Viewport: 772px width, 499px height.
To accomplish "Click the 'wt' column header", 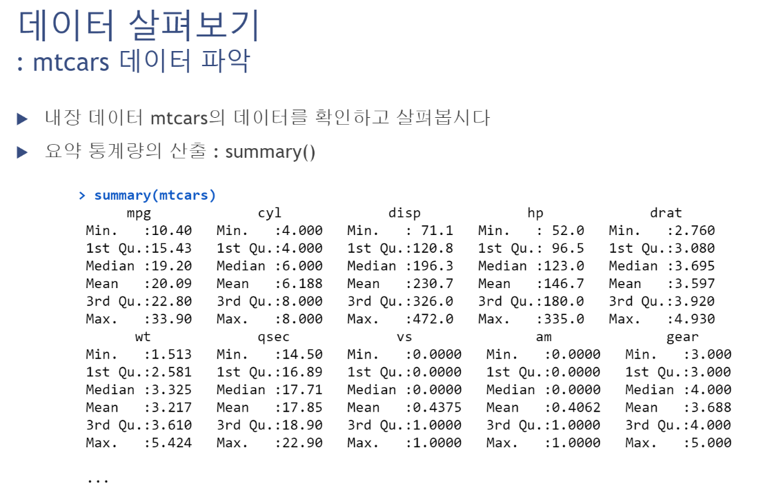I will tap(143, 337).
